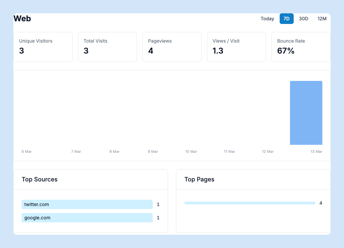The width and height of the screenshot is (344, 248).
Task: Select the Unique Visitors stat card
Action: (43, 47)
